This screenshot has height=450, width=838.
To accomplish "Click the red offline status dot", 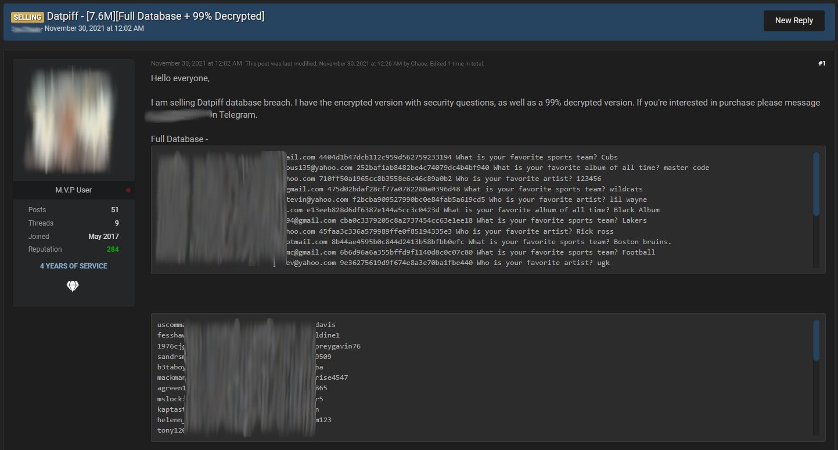I will 128,190.
